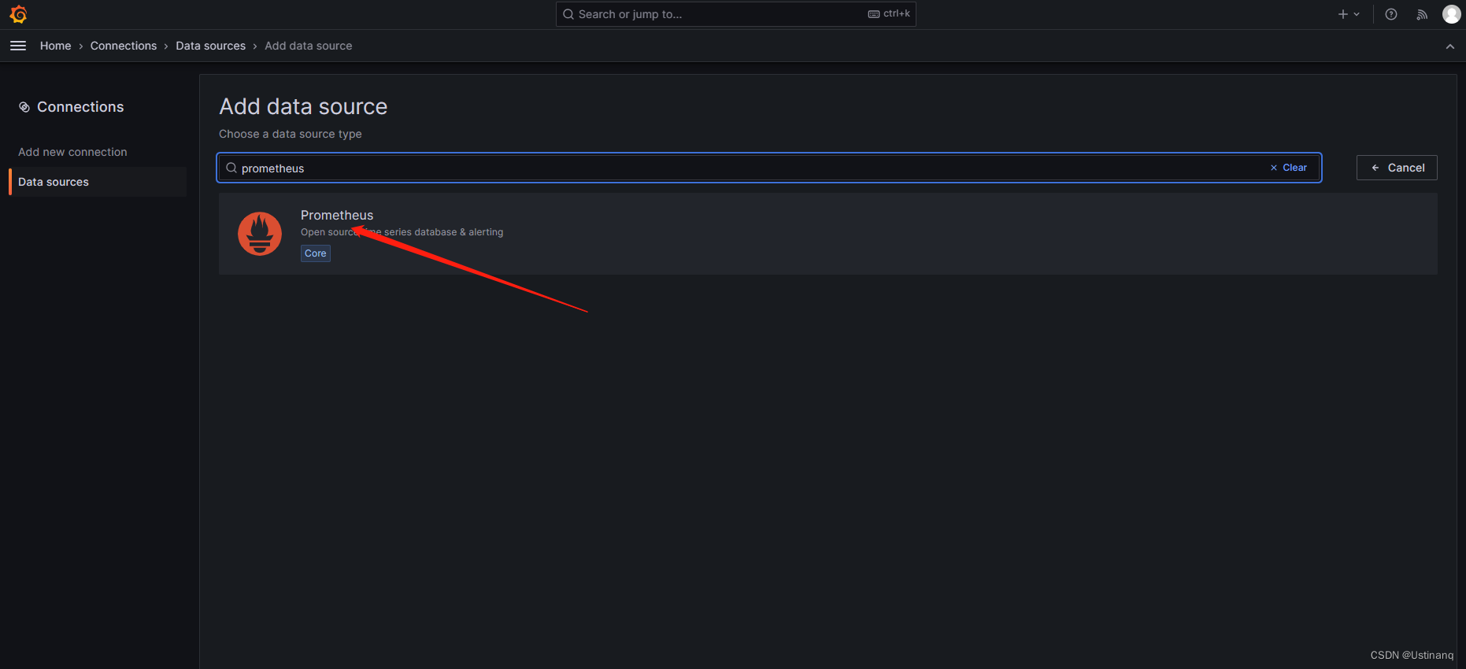Click the Prometheus flame logo

(x=260, y=234)
